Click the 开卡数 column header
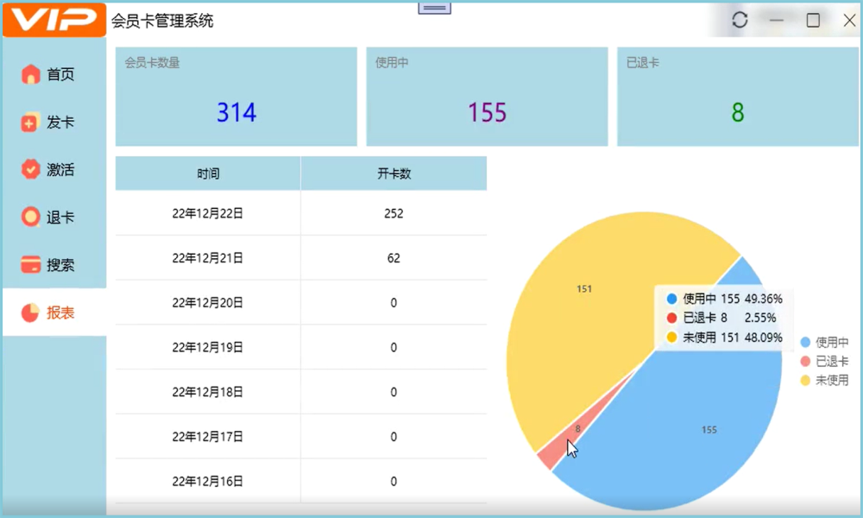 tap(394, 174)
